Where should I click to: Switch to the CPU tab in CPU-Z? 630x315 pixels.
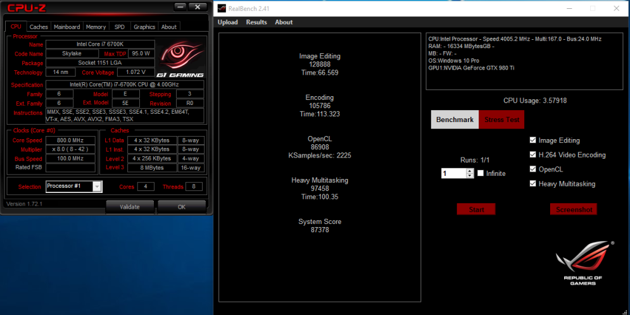click(16, 27)
